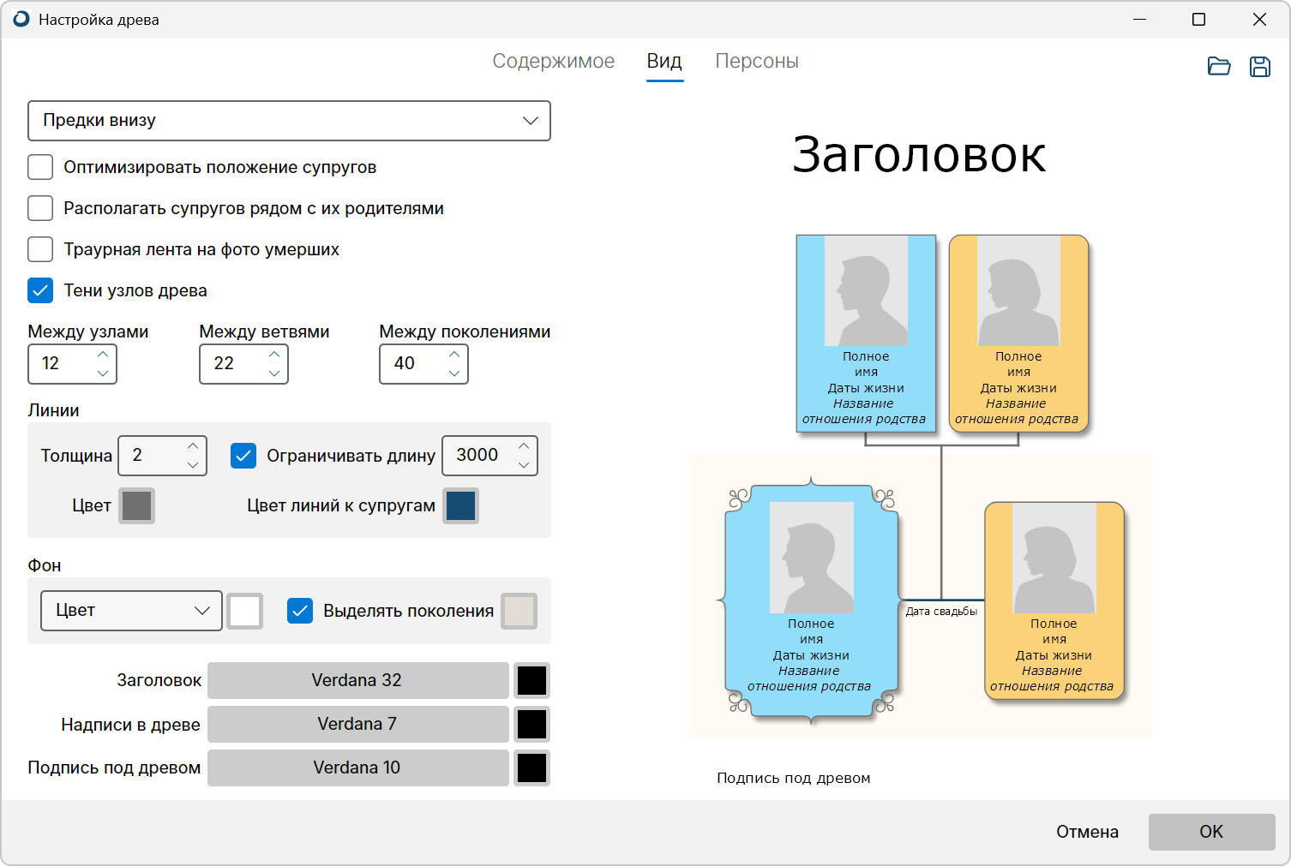The width and height of the screenshot is (1291, 866).
Task: Disable Выделять поколения option
Action: (x=300, y=611)
